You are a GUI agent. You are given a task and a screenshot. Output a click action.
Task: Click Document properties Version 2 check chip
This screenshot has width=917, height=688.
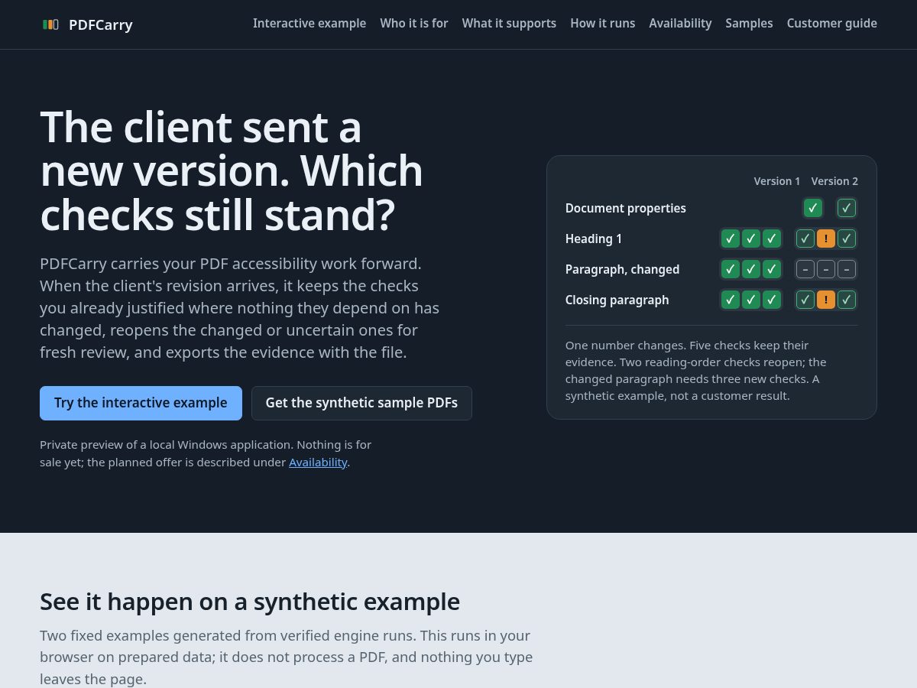[847, 208]
